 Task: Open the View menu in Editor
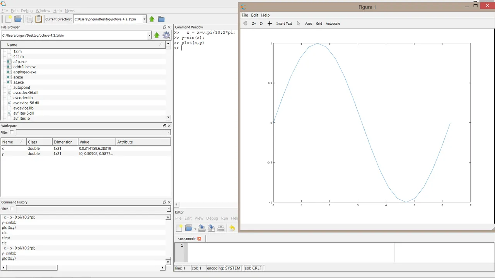pyautogui.click(x=199, y=218)
